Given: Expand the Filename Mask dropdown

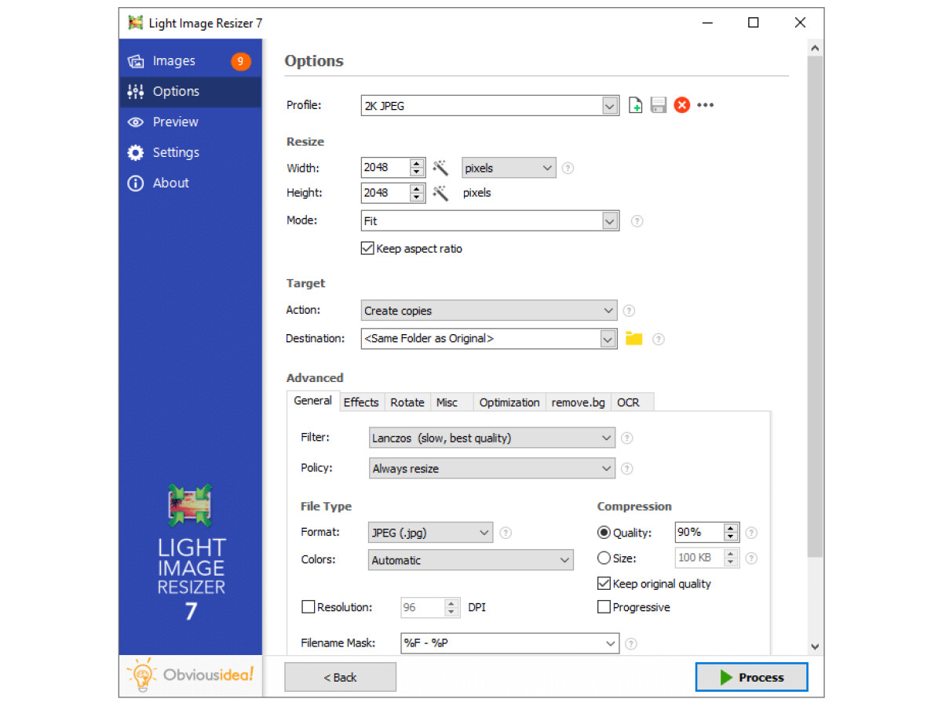Looking at the screenshot, I should [610, 643].
